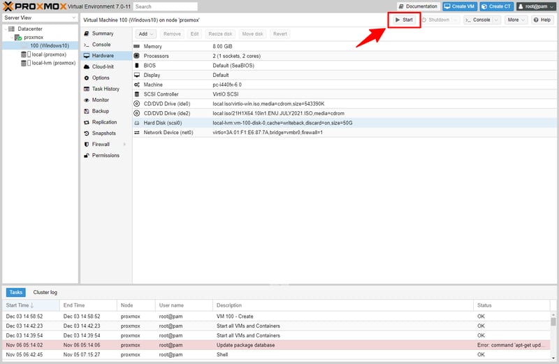
Task: Open the Shutdown dropdown arrow
Action: pos(455,20)
